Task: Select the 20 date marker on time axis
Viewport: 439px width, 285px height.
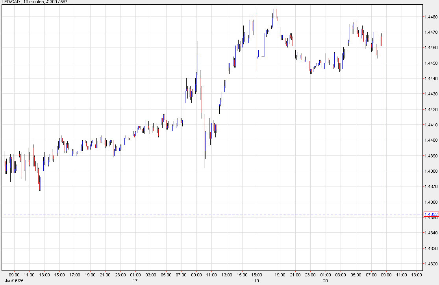Action: pyautogui.click(x=326, y=281)
